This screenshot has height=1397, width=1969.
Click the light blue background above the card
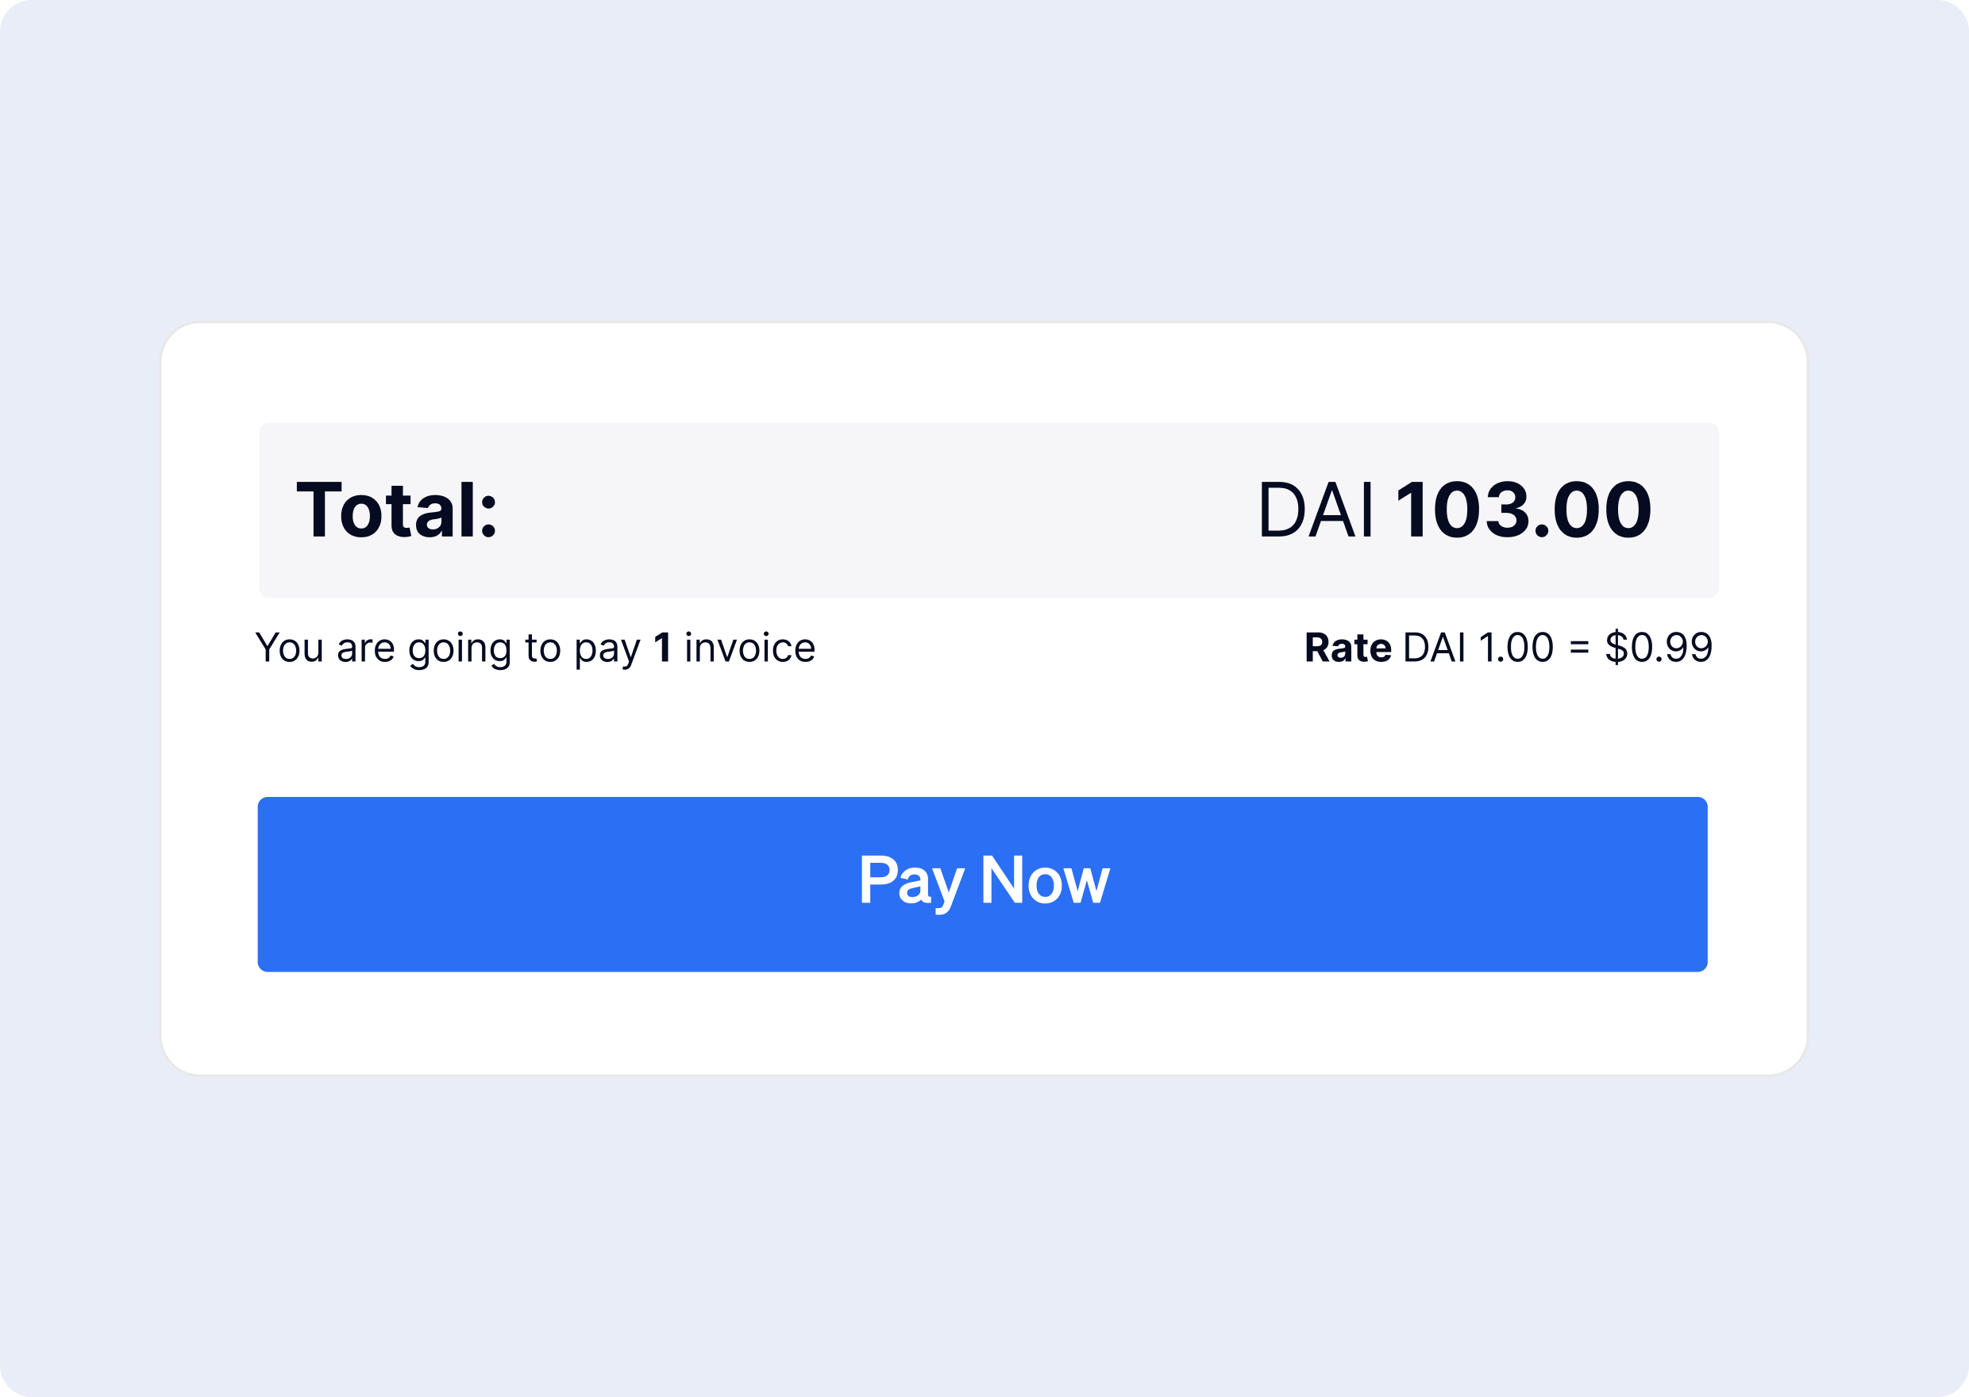[982, 155]
